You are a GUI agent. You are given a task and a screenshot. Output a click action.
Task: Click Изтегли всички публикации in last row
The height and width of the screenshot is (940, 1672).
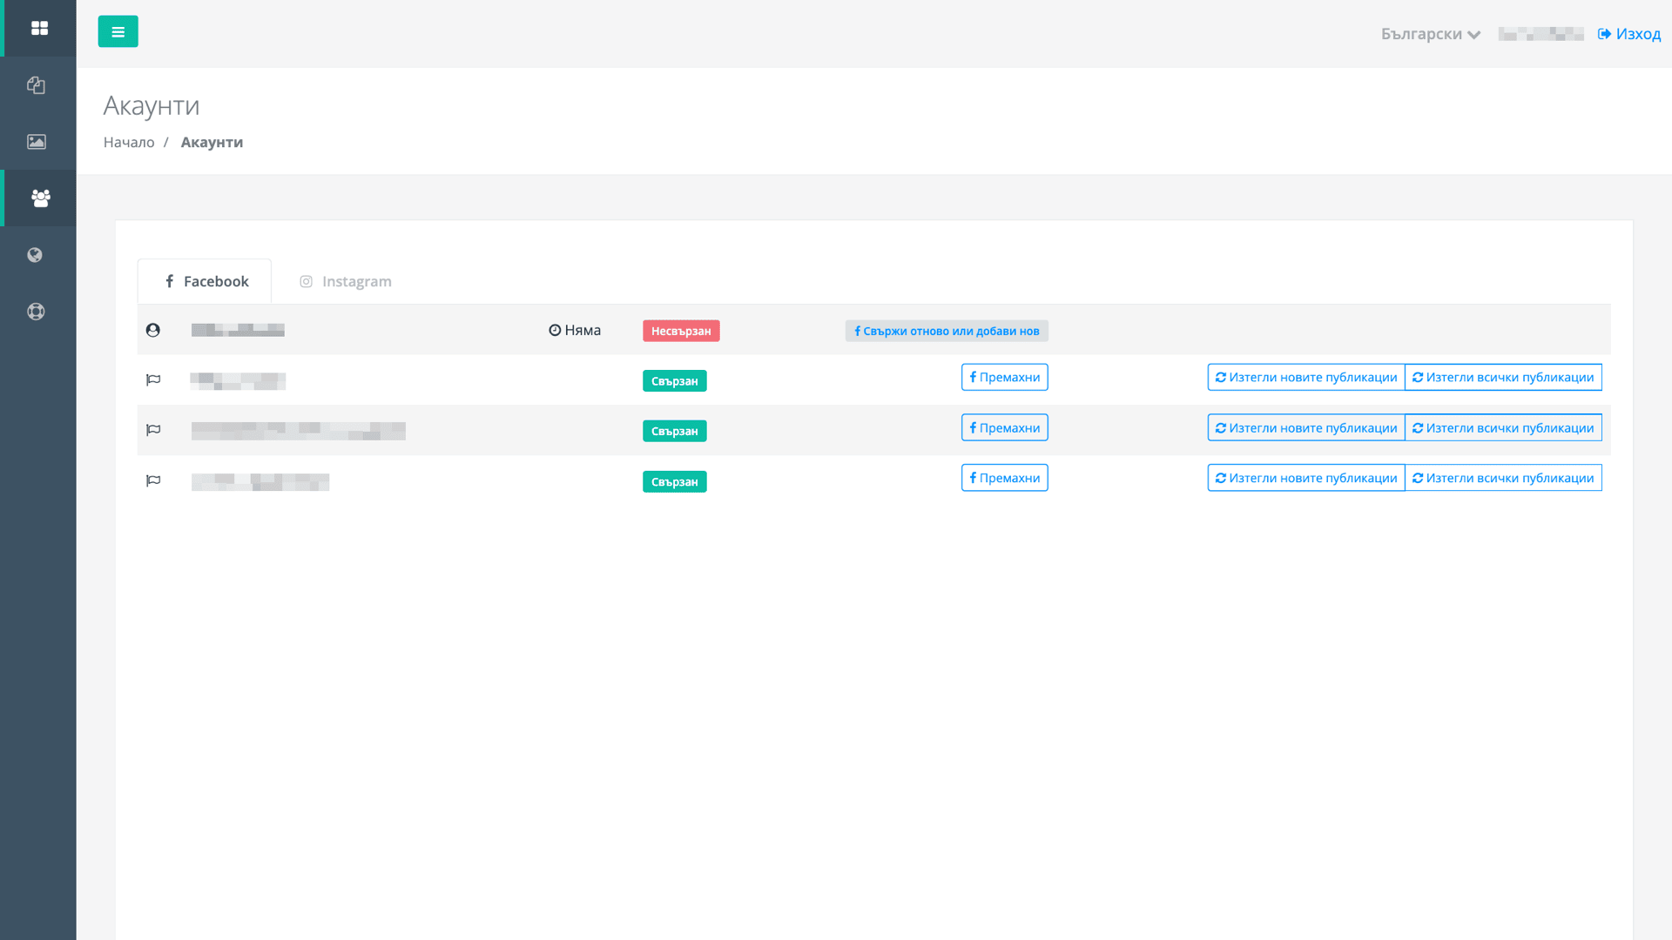point(1503,478)
